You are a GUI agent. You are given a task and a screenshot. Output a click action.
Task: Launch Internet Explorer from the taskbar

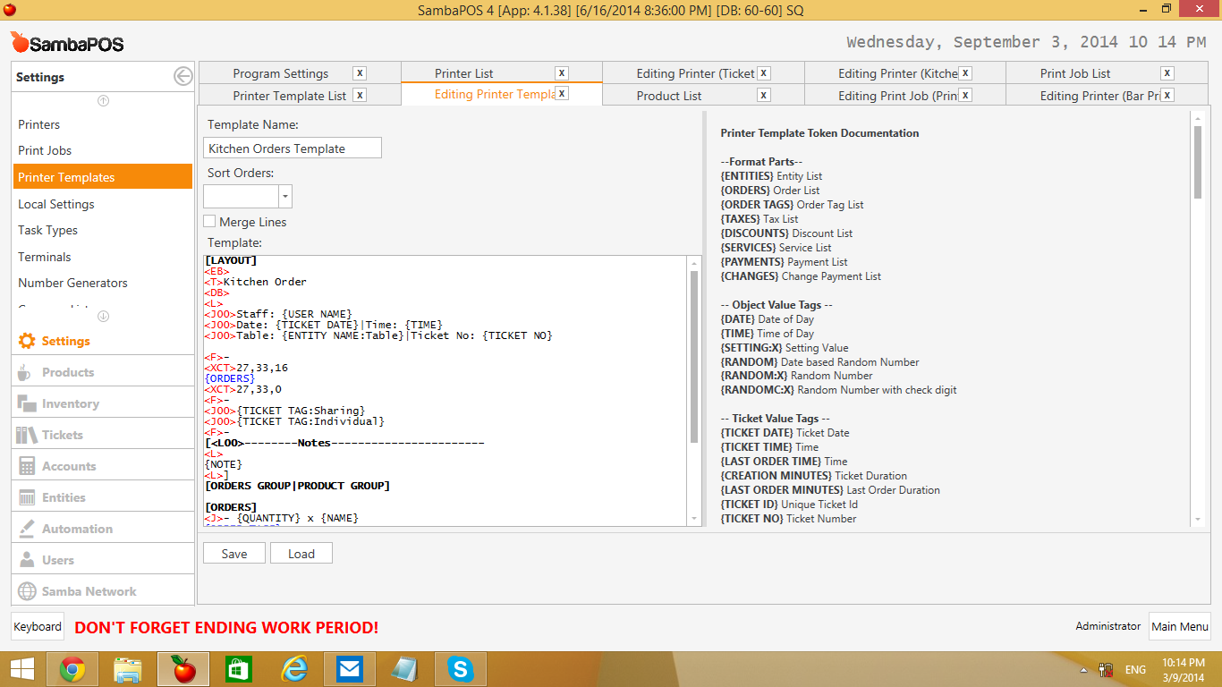pyautogui.click(x=294, y=668)
